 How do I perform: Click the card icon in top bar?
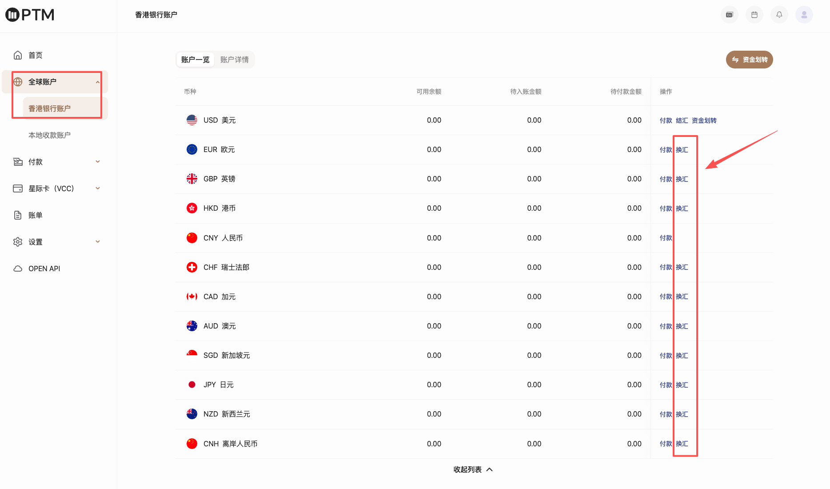(x=730, y=15)
